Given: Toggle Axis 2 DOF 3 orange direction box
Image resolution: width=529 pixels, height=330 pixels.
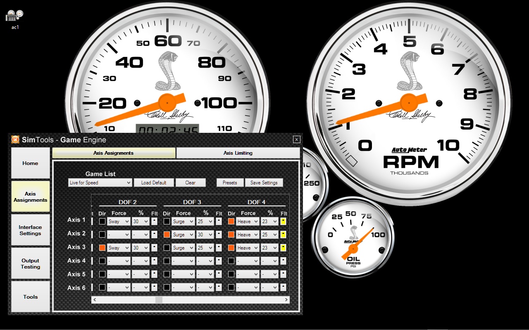Looking at the screenshot, I should (x=167, y=235).
